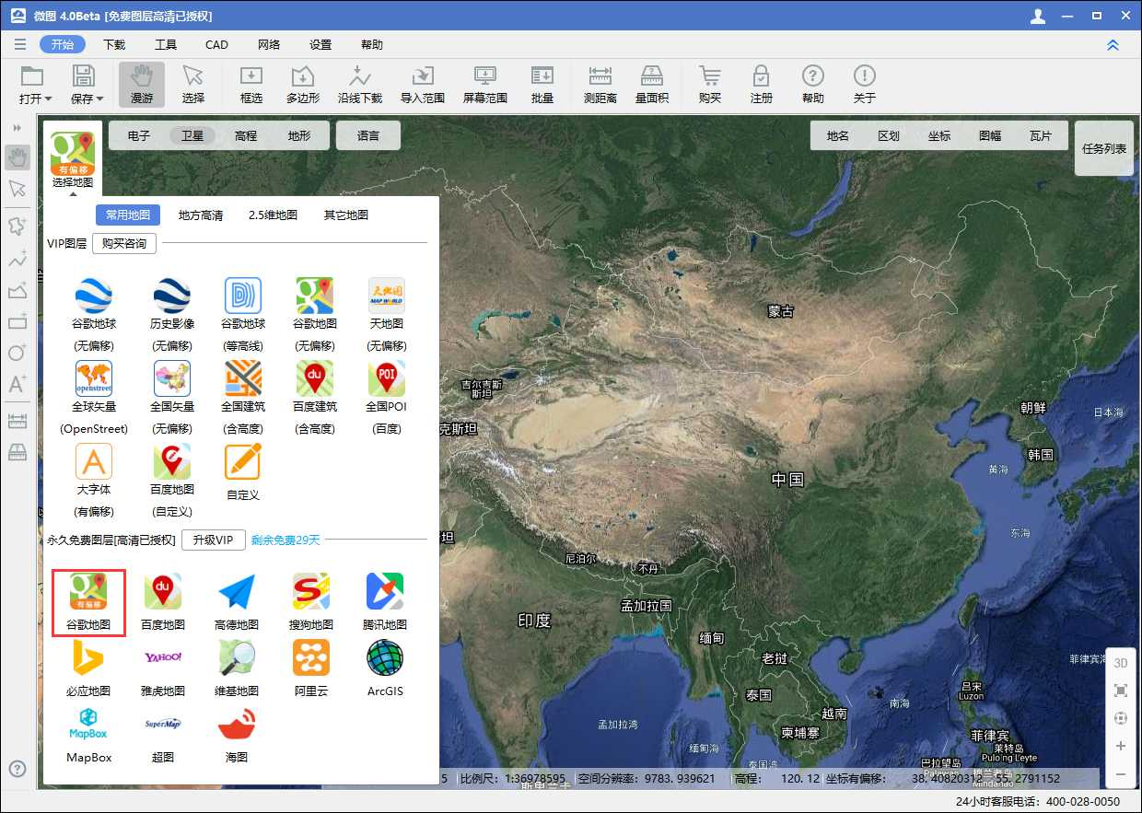Image resolution: width=1142 pixels, height=813 pixels.
Task: Expand the left sidebar double arrow
Action: 17,127
